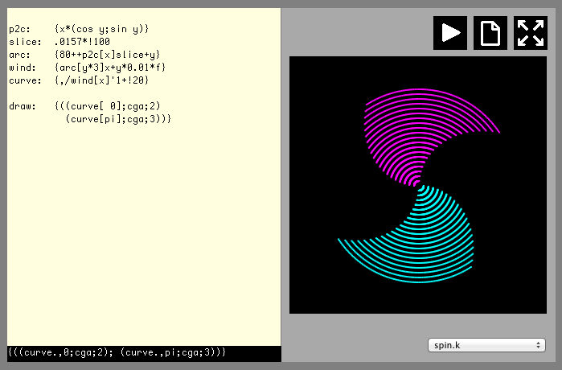Place cursor on the arc definition line
Viewport: 562px width, 370px height.
point(84,55)
